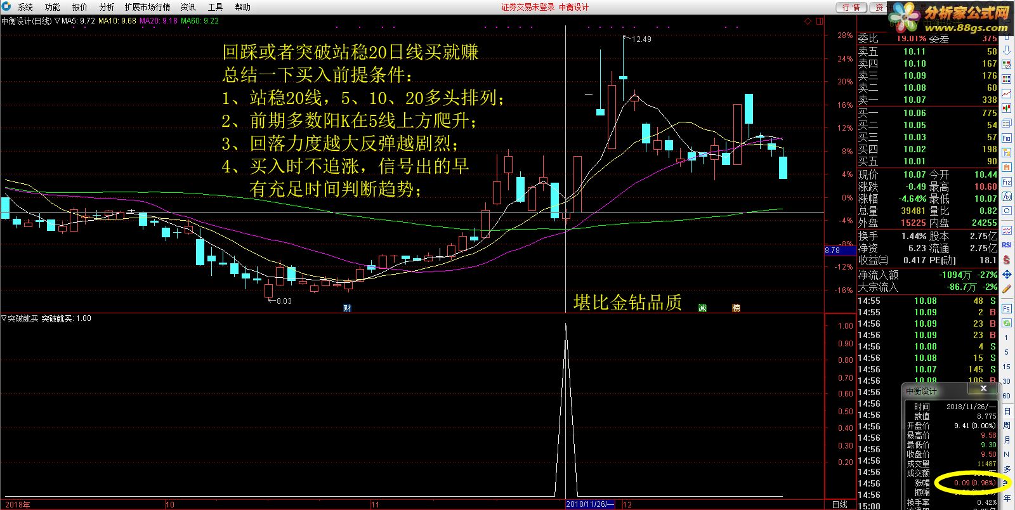The width and height of the screenshot is (1015, 510).
Task: Click the wavy indicator lines icon
Action: click(1007, 230)
